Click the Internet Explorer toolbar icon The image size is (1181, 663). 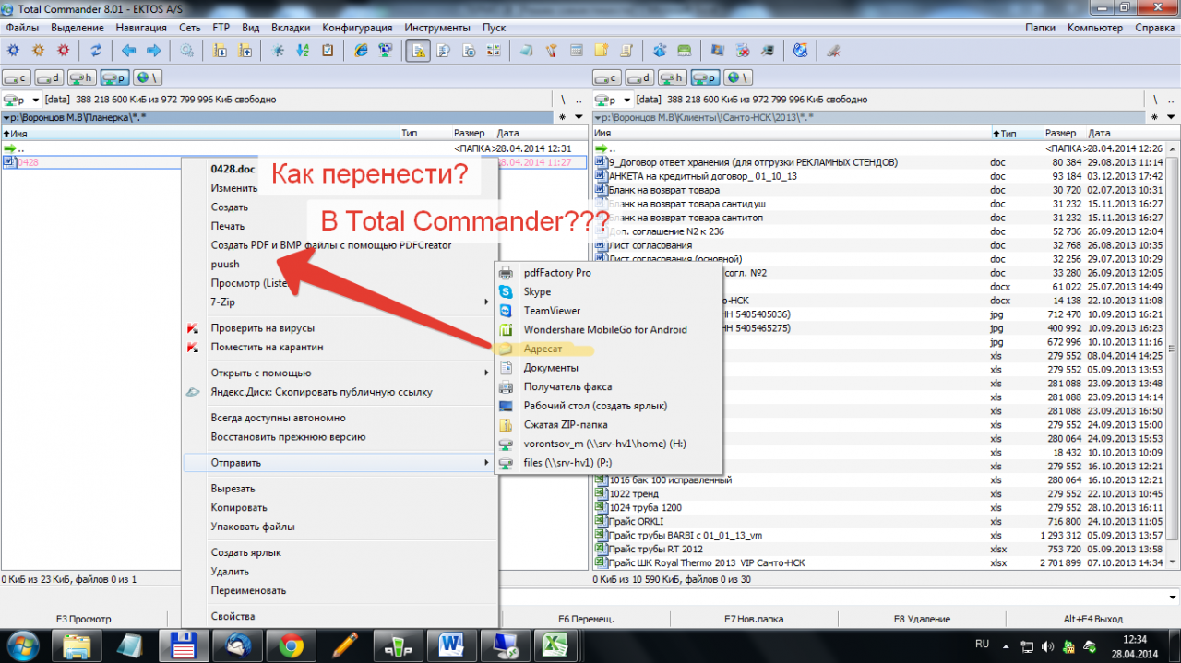361,51
